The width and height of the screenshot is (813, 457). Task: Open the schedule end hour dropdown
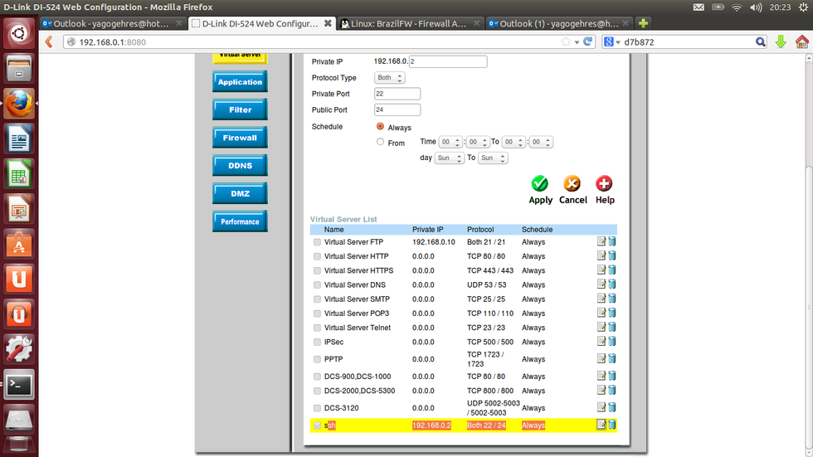click(x=514, y=142)
